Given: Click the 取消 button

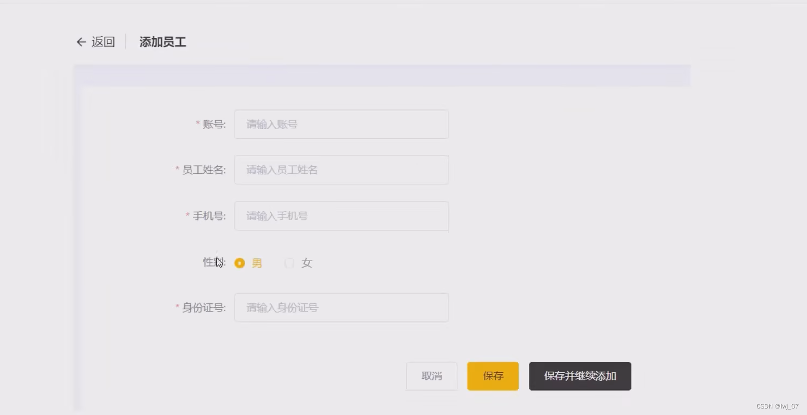Looking at the screenshot, I should click(x=432, y=376).
